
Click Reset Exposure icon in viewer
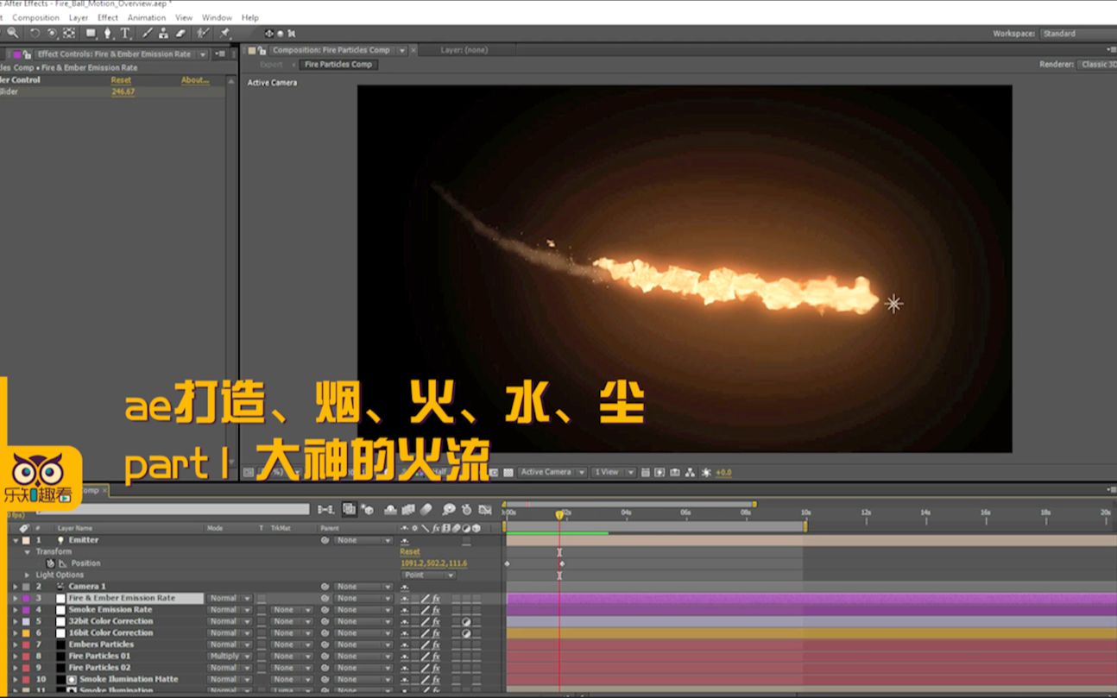click(706, 472)
